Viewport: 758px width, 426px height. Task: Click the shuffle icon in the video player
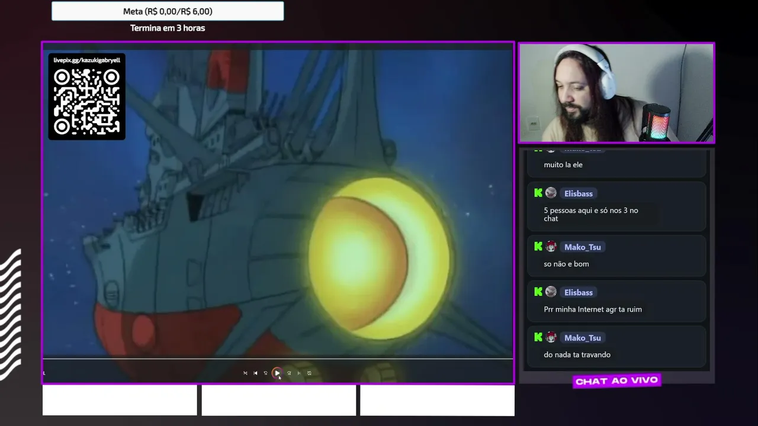pyautogui.click(x=245, y=373)
